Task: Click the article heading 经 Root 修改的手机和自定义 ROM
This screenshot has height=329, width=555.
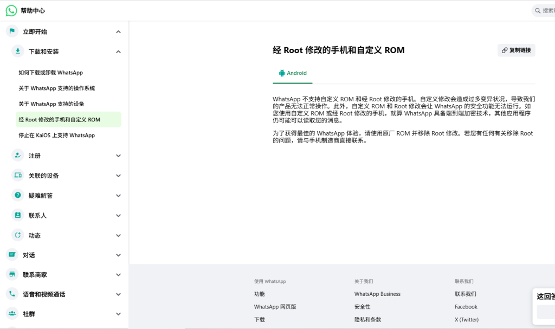Action: point(338,50)
